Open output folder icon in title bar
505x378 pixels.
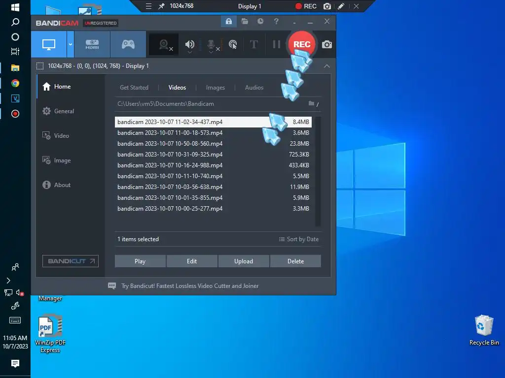point(245,22)
